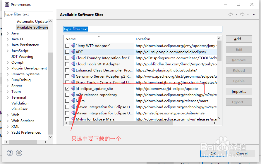Click the site icon beside "Jetty WTP Adaptor"

73,46
